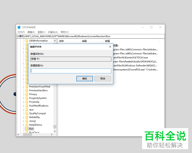Click the PushNotifications folder icon
This screenshot has width=192, height=153.
[26, 106]
